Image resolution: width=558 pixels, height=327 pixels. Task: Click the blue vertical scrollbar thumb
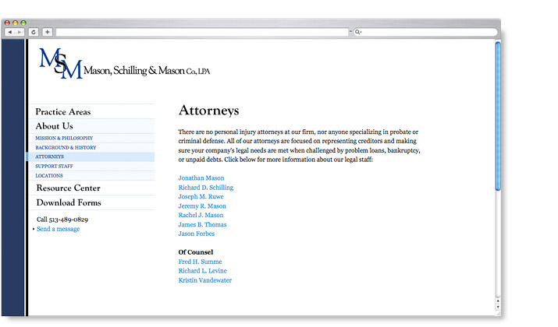(498, 116)
